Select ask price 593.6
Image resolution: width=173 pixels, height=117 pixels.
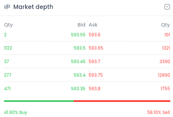(x=95, y=35)
